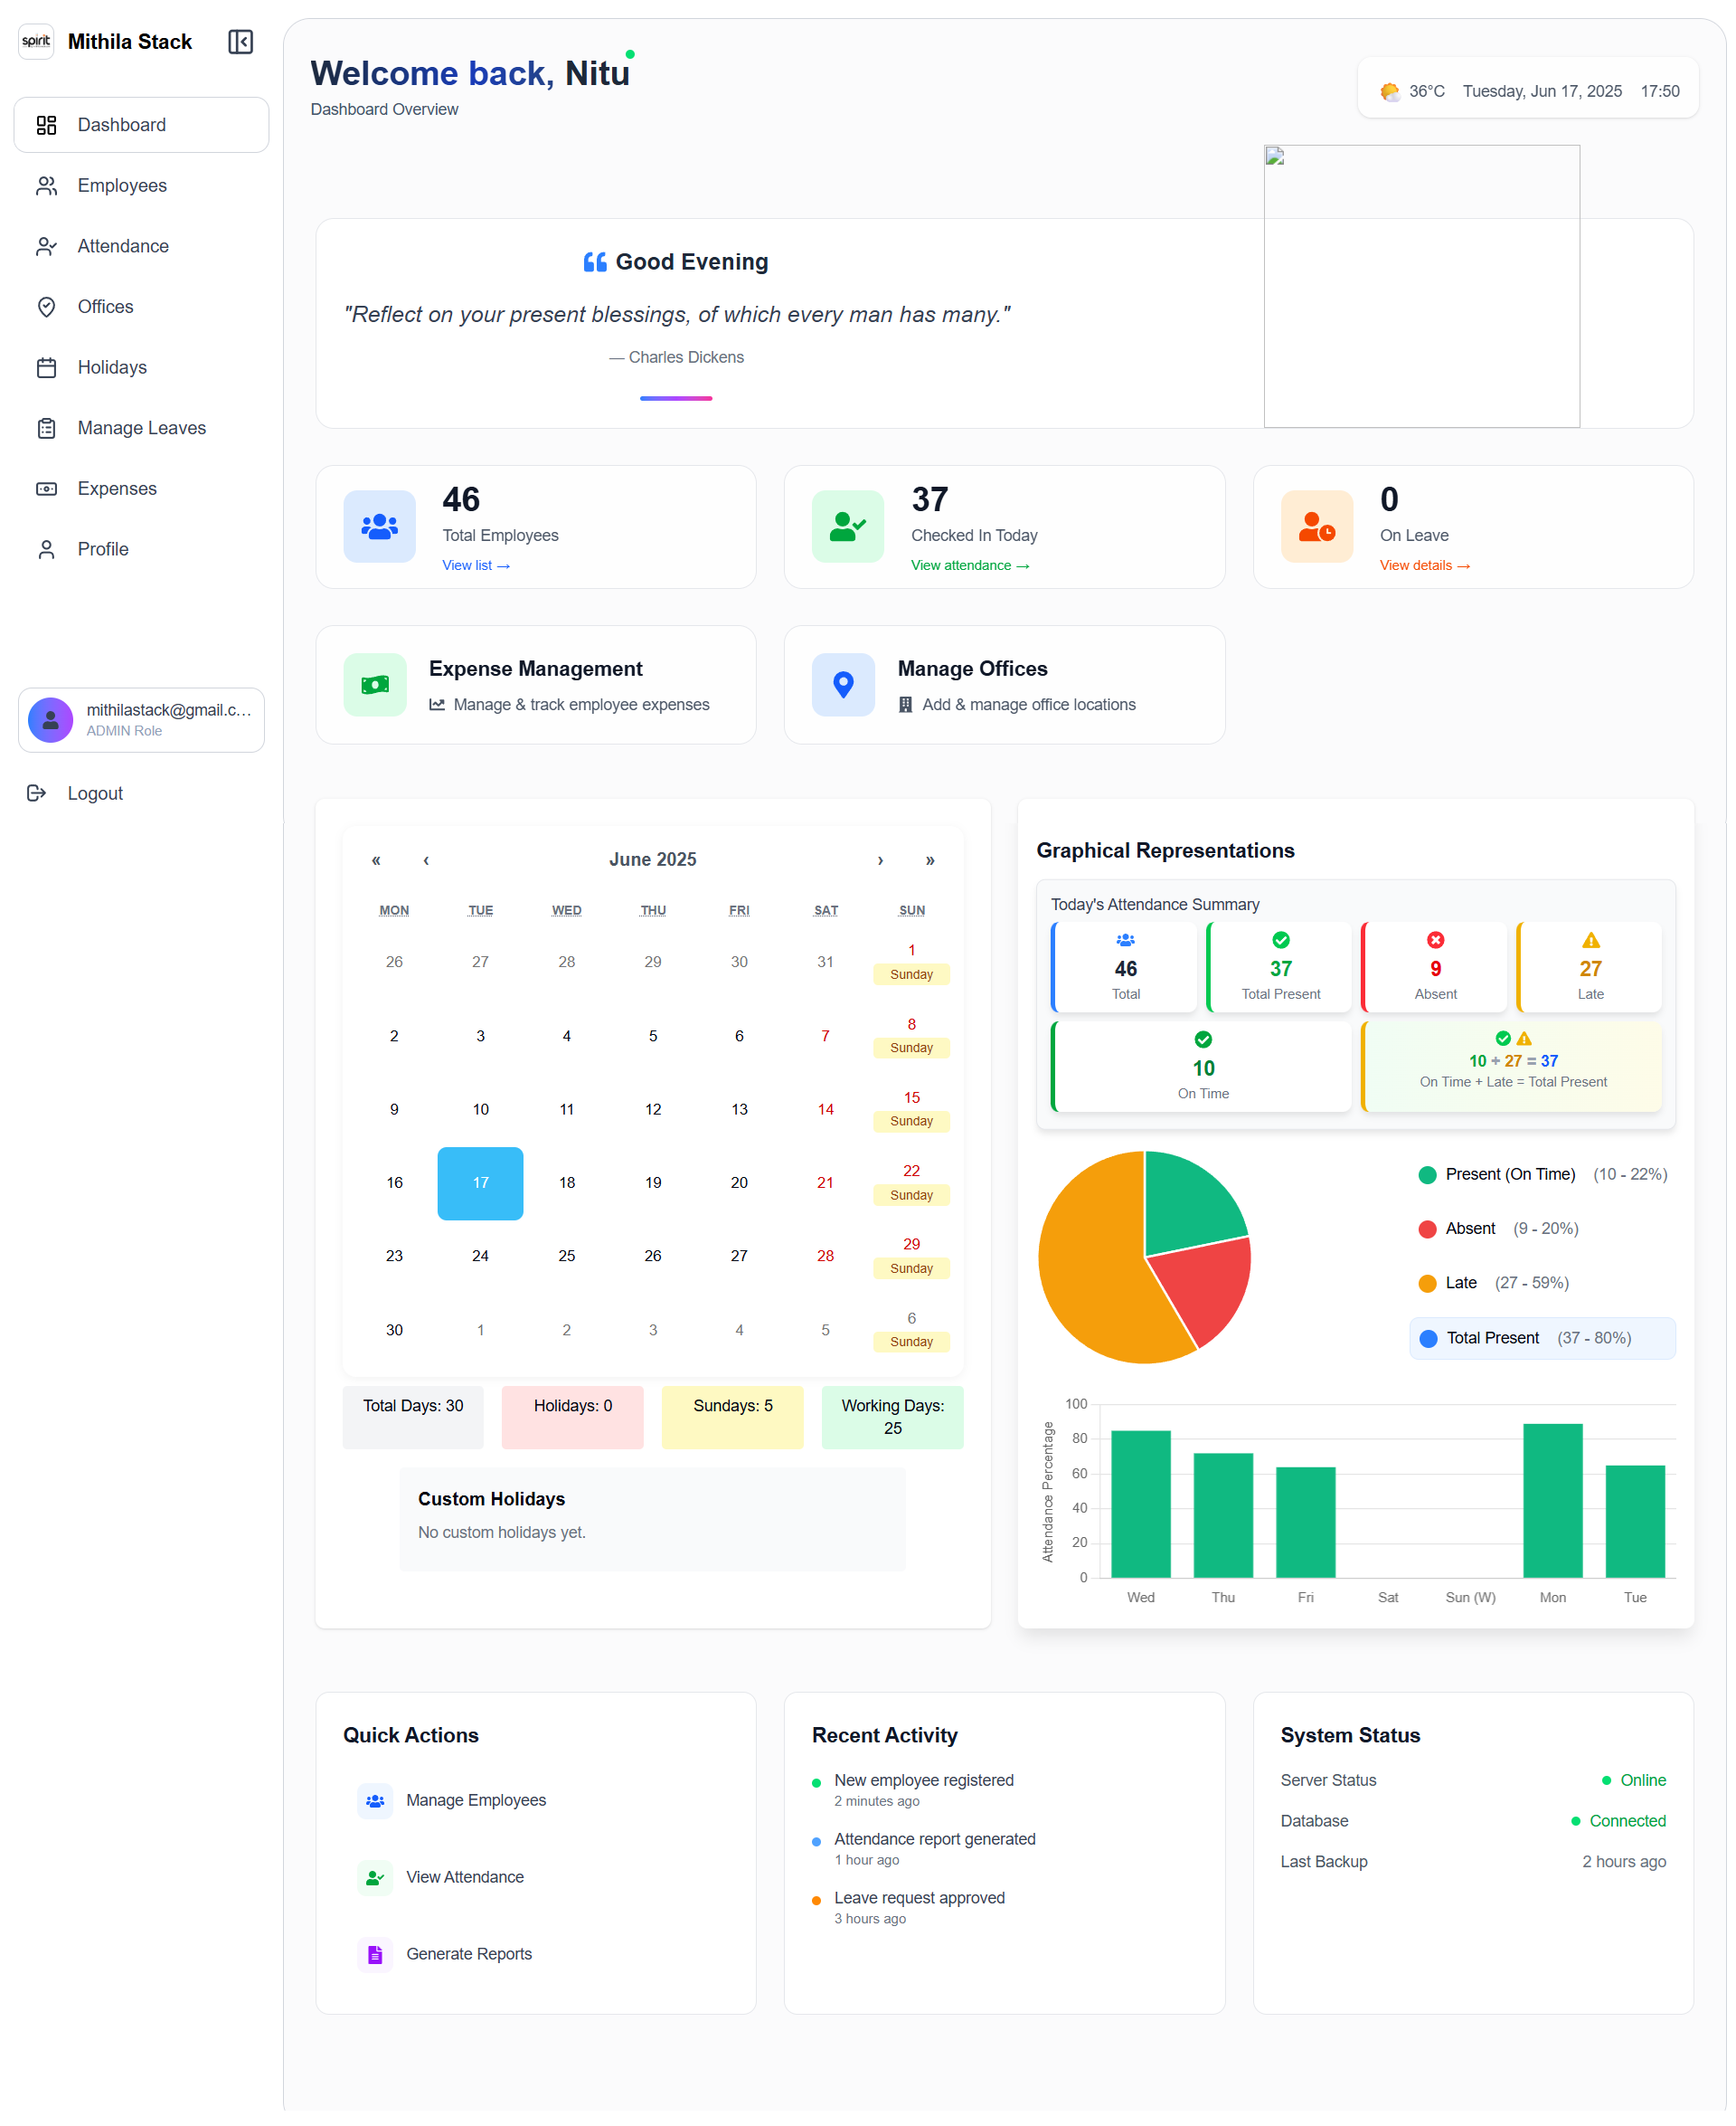Screen dimensions: 1736x2126
Task: Click the Generate Reports purple document icon
Action: [374, 1954]
